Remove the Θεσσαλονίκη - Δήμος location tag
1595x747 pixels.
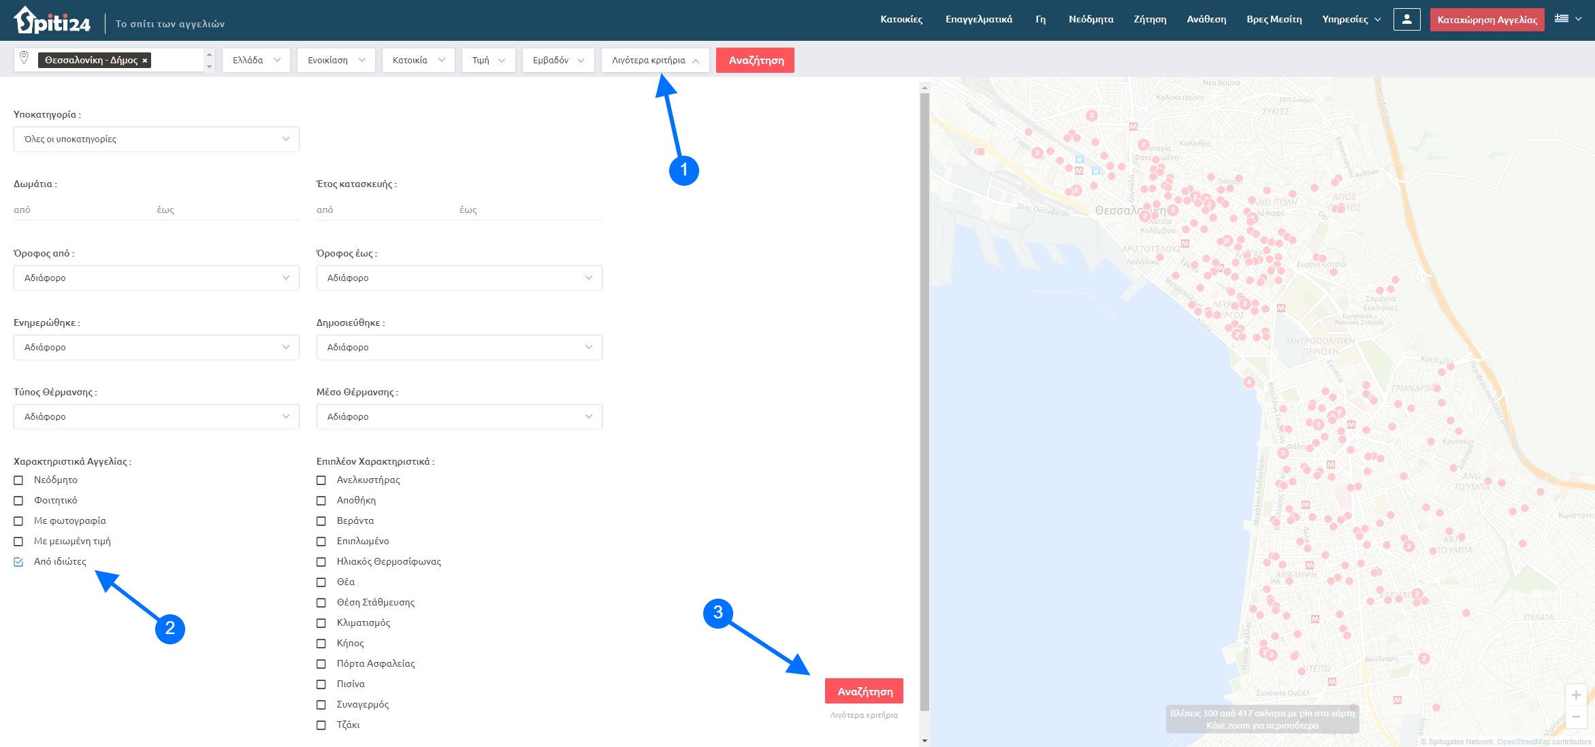tap(145, 61)
